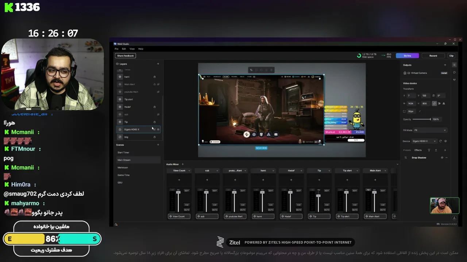The image size is (467, 262).
Task: Open the Help menu
Action: 141,49
